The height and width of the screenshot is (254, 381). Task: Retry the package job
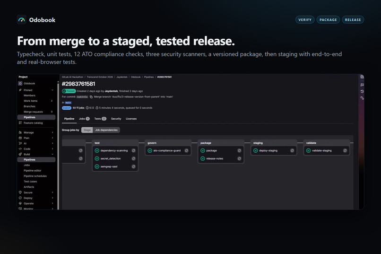coord(239,150)
